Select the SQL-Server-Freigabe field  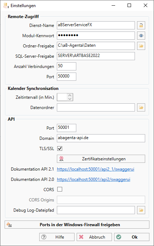pyautogui.click(x=96, y=56)
